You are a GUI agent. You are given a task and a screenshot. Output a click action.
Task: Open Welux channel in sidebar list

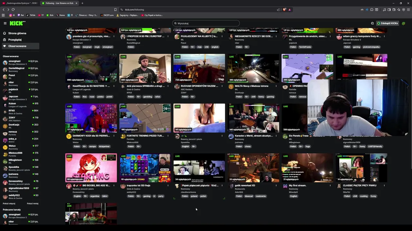click(x=21, y=147)
